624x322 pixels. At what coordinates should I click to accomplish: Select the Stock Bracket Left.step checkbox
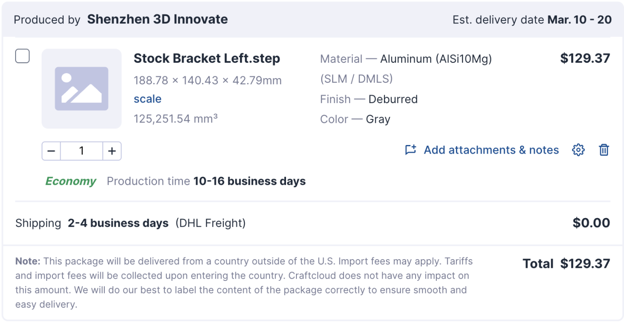[23, 56]
